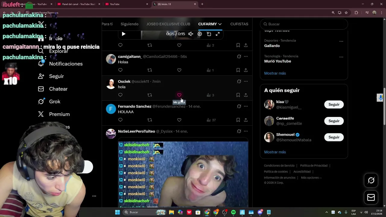The height and width of the screenshot is (217, 386).
Task: Open Política de Privacidad link
Action: click(x=314, y=165)
